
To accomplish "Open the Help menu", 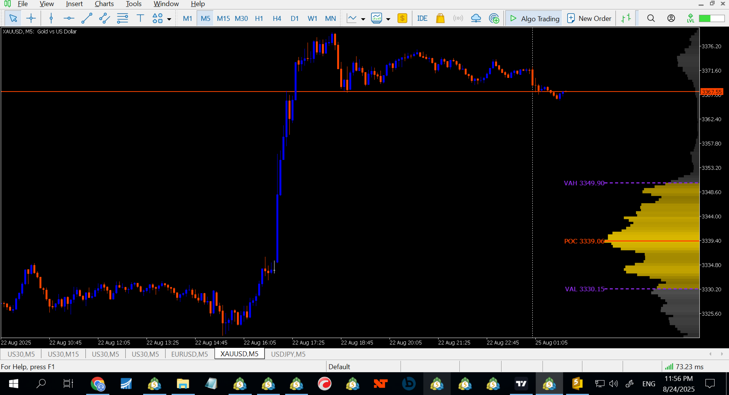I will (198, 4).
